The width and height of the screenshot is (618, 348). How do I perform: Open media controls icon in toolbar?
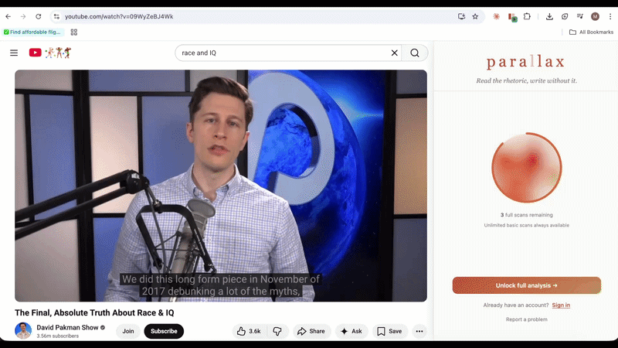click(580, 16)
